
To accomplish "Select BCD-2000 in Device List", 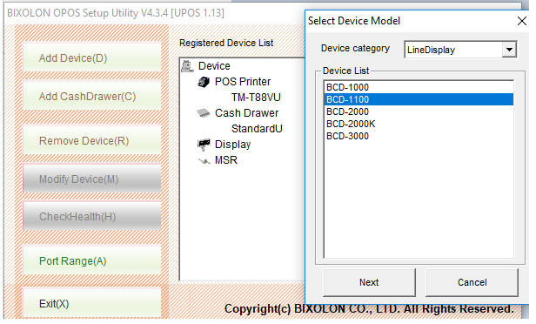I will click(419, 111).
